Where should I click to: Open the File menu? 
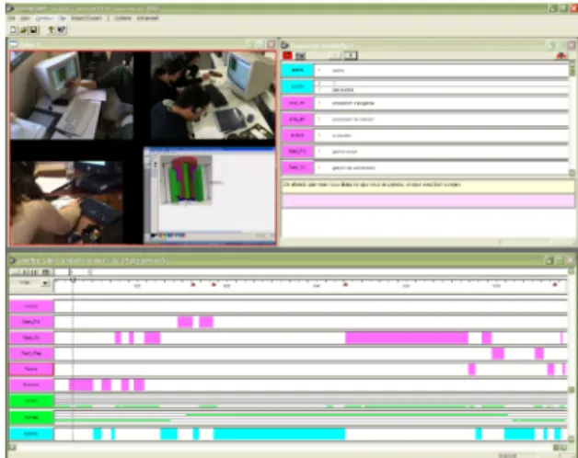click(x=11, y=18)
